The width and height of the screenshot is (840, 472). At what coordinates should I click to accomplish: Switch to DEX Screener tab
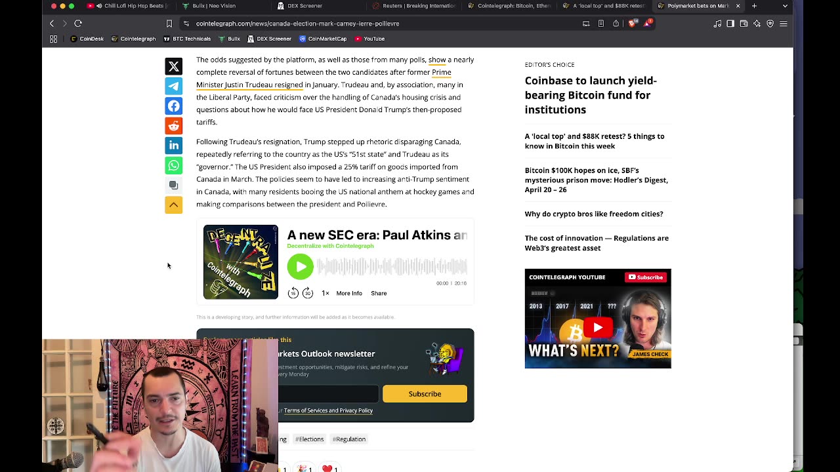(318, 6)
